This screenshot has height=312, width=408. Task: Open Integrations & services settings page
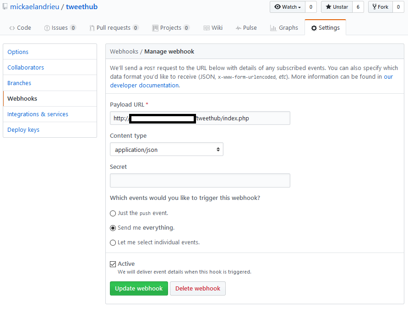(38, 114)
